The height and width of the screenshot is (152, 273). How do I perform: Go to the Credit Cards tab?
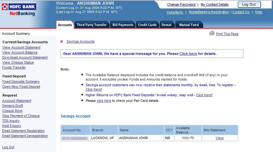click(147, 25)
